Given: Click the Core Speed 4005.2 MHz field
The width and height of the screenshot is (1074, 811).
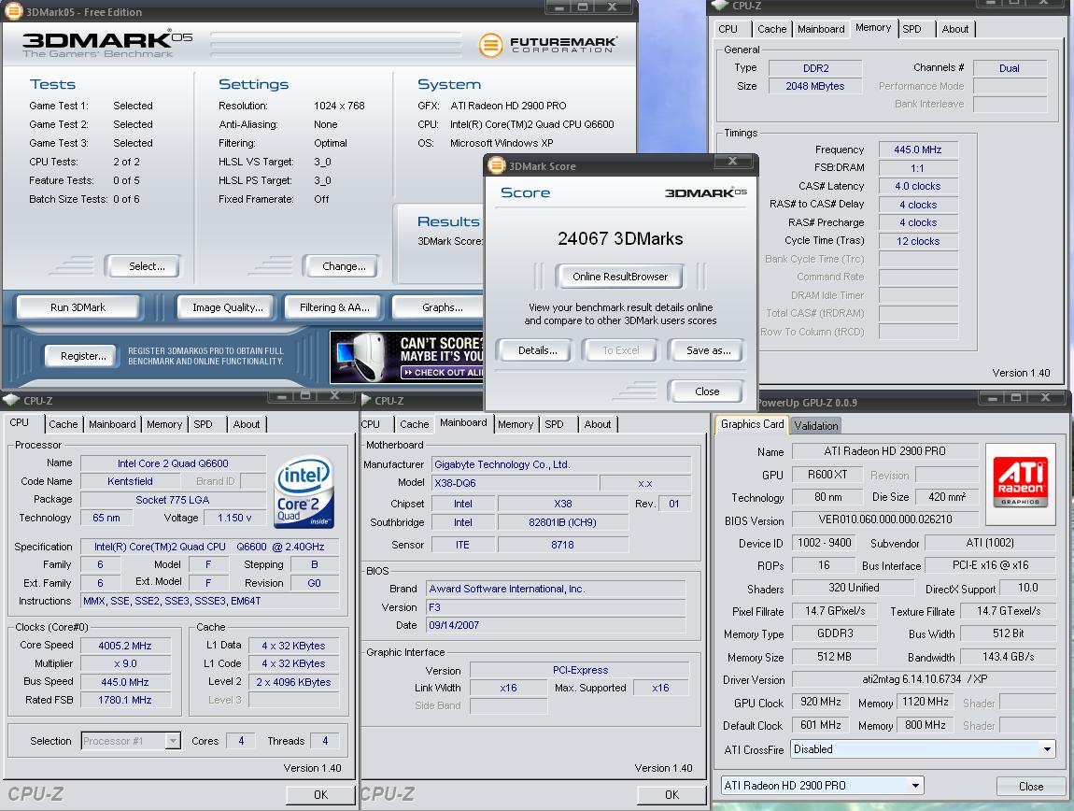Looking at the screenshot, I should (x=124, y=645).
